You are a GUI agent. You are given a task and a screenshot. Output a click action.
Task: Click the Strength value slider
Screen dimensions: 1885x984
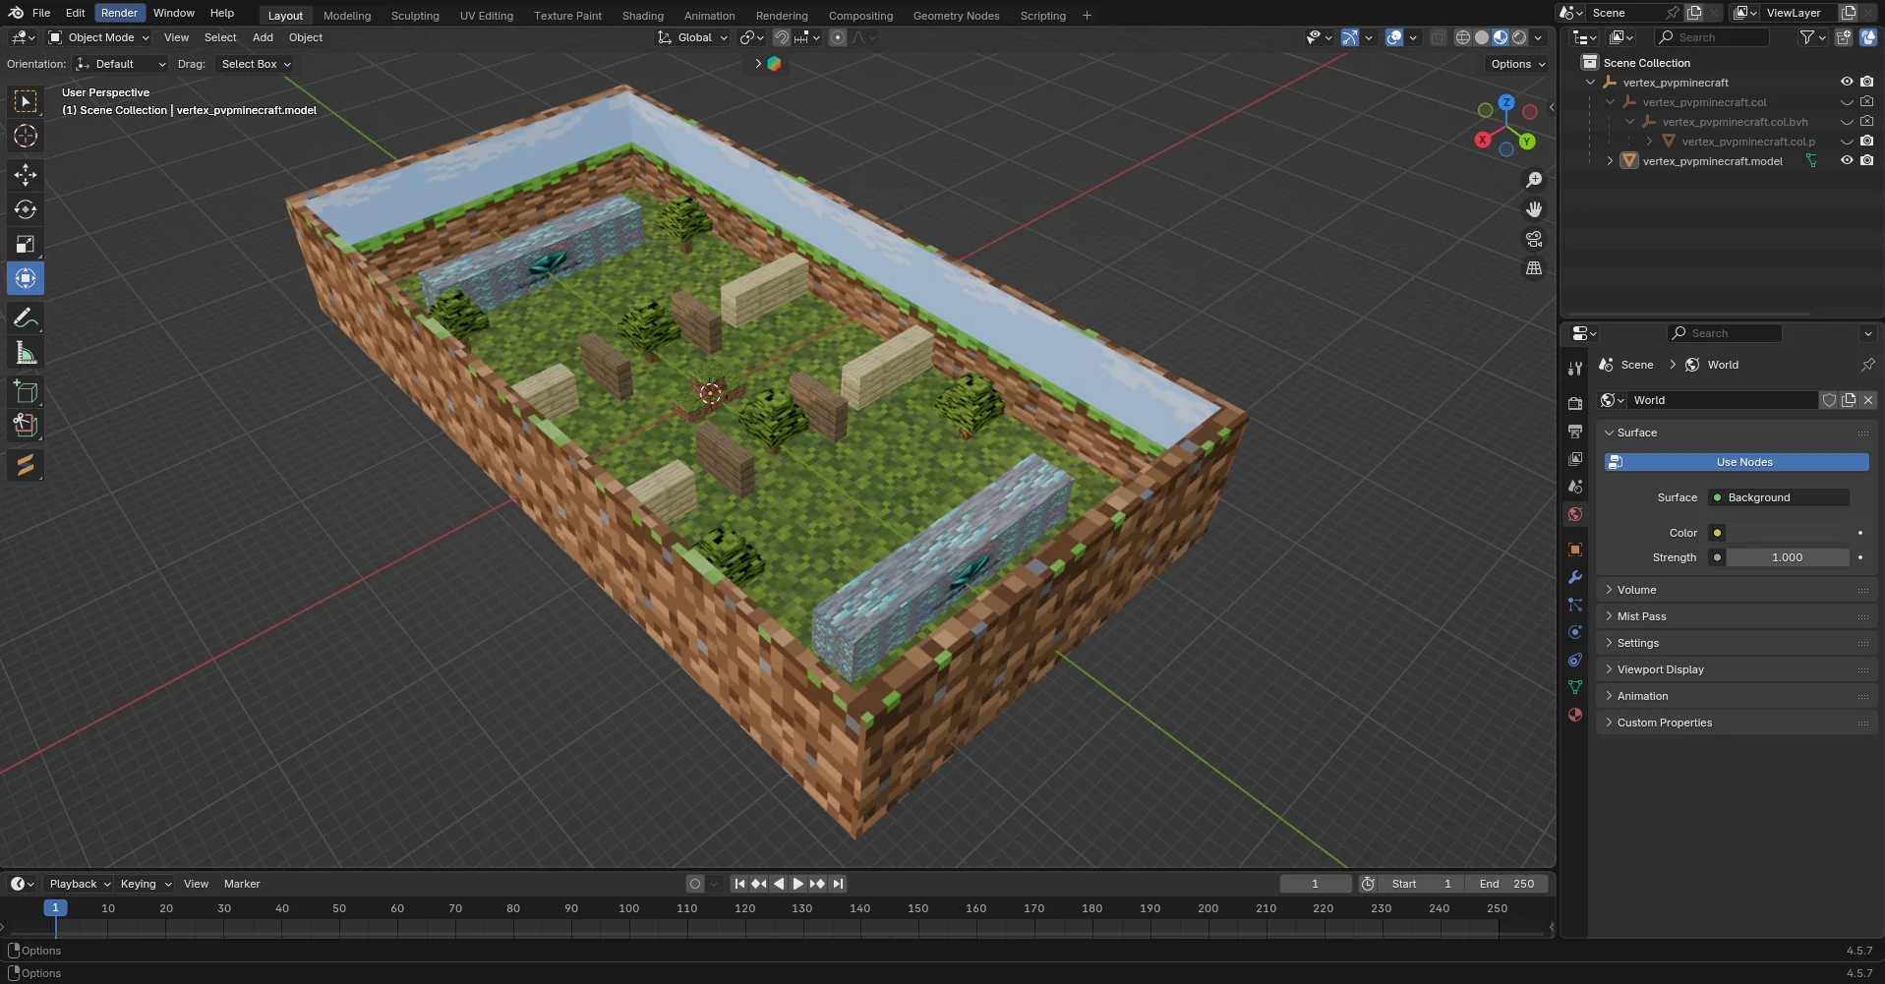[x=1787, y=557]
